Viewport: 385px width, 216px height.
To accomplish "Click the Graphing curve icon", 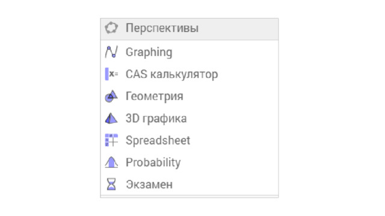I will 111,52.
